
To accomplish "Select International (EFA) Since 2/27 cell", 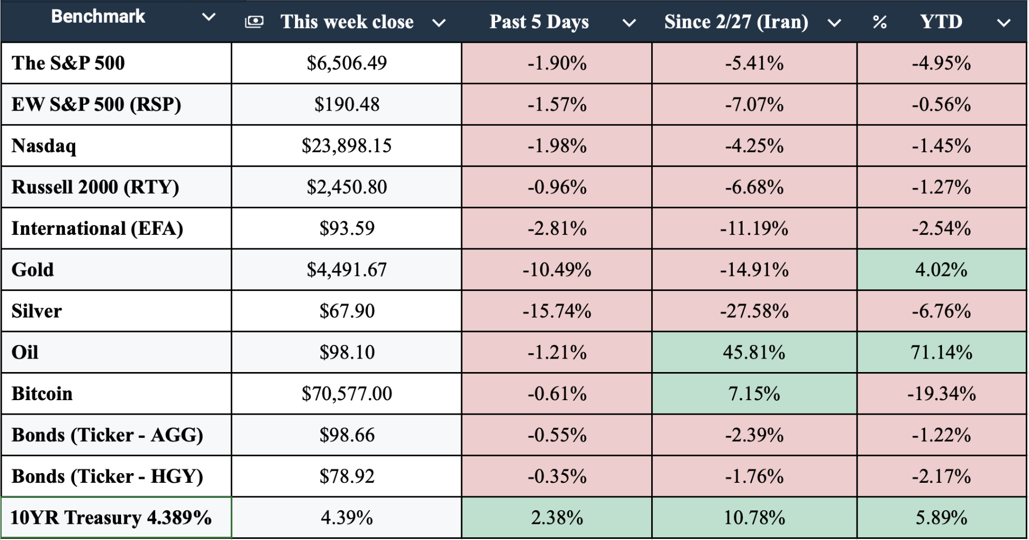I will click(754, 228).
